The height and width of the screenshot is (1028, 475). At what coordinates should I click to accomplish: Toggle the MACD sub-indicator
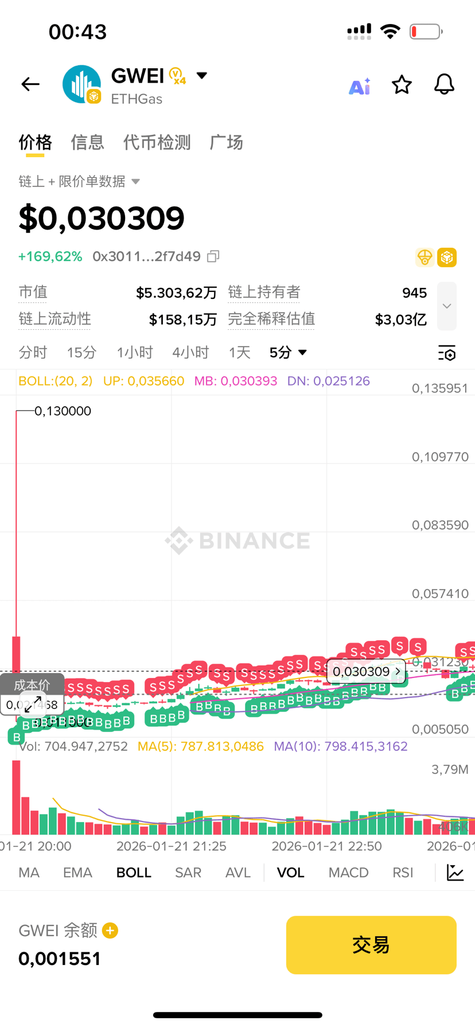pyautogui.click(x=348, y=873)
